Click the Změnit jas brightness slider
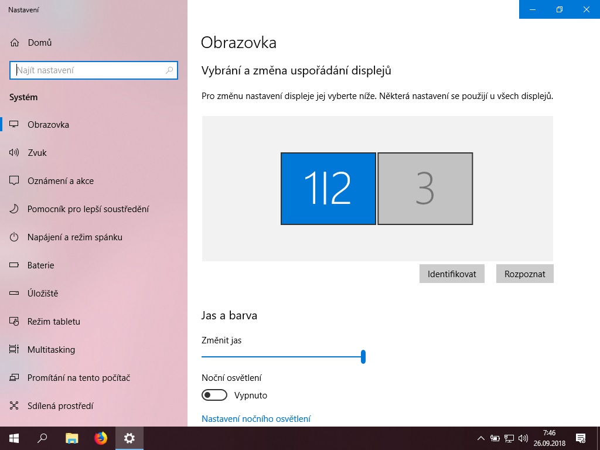 click(x=282, y=356)
